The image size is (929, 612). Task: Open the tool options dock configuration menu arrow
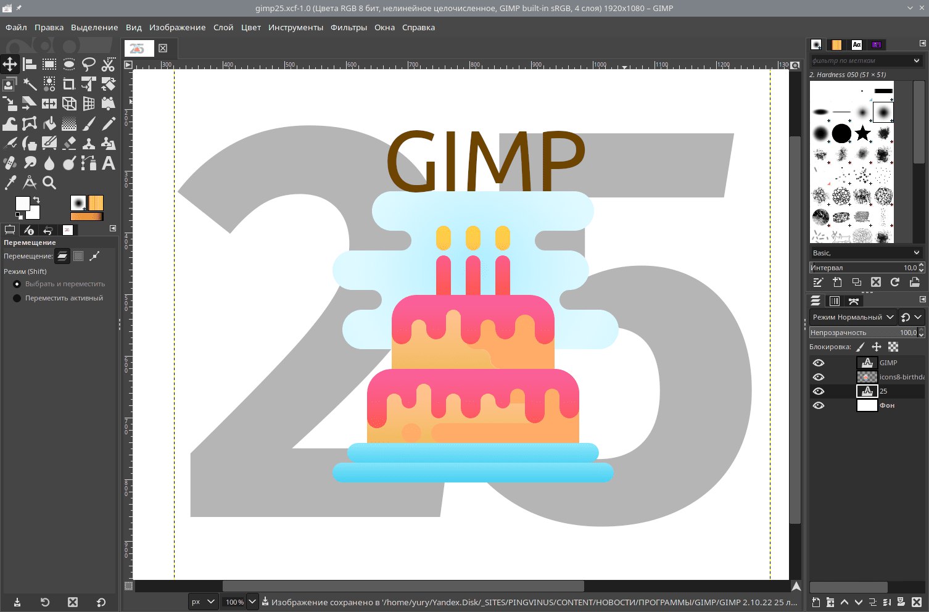[113, 228]
